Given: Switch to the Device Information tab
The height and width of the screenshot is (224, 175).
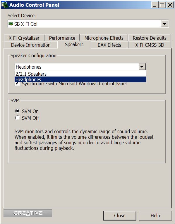Looking at the screenshot, I should coord(31,45).
